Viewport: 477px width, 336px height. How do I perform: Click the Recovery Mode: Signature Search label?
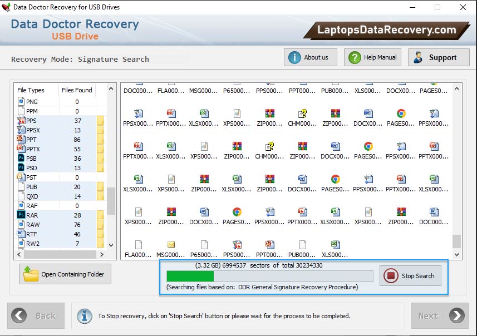click(x=80, y=59)
